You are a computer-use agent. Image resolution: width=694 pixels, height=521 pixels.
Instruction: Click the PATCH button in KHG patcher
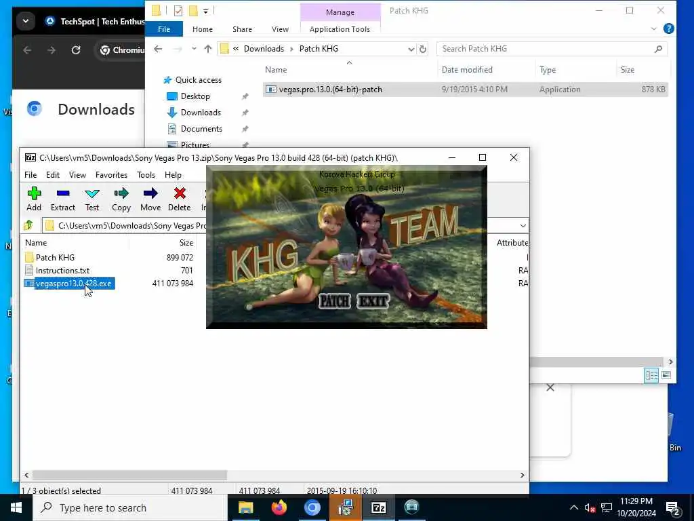tap(335, 301)
